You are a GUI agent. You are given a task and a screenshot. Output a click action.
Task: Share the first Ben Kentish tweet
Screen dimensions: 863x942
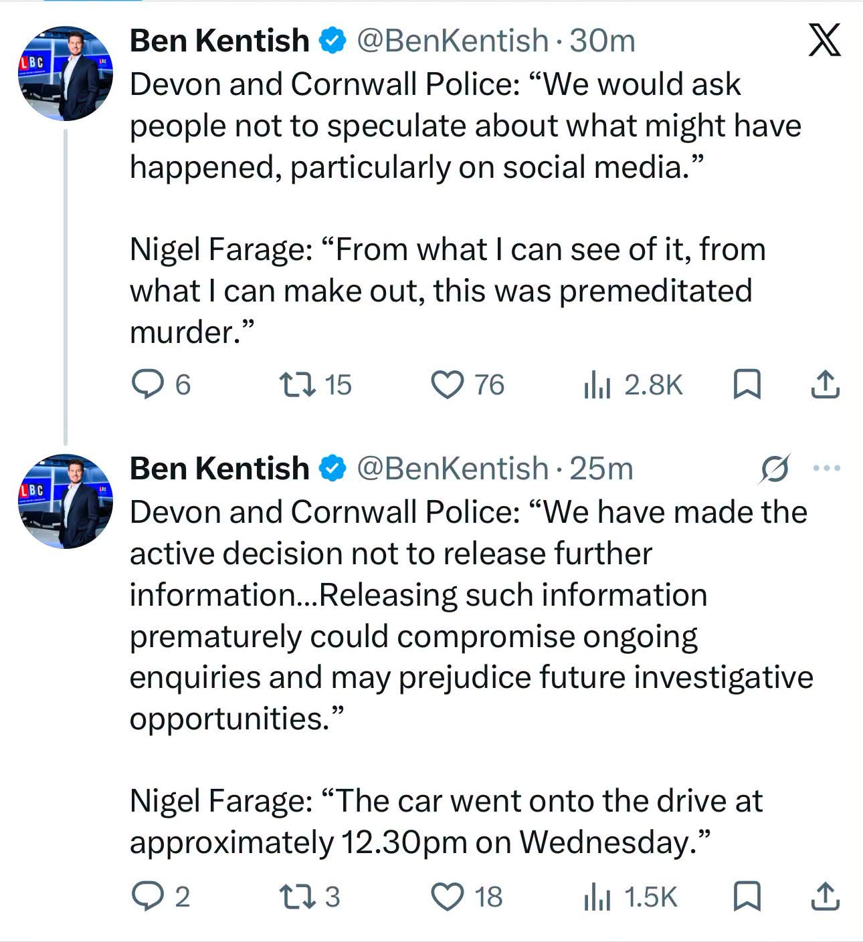pos(825,384)
